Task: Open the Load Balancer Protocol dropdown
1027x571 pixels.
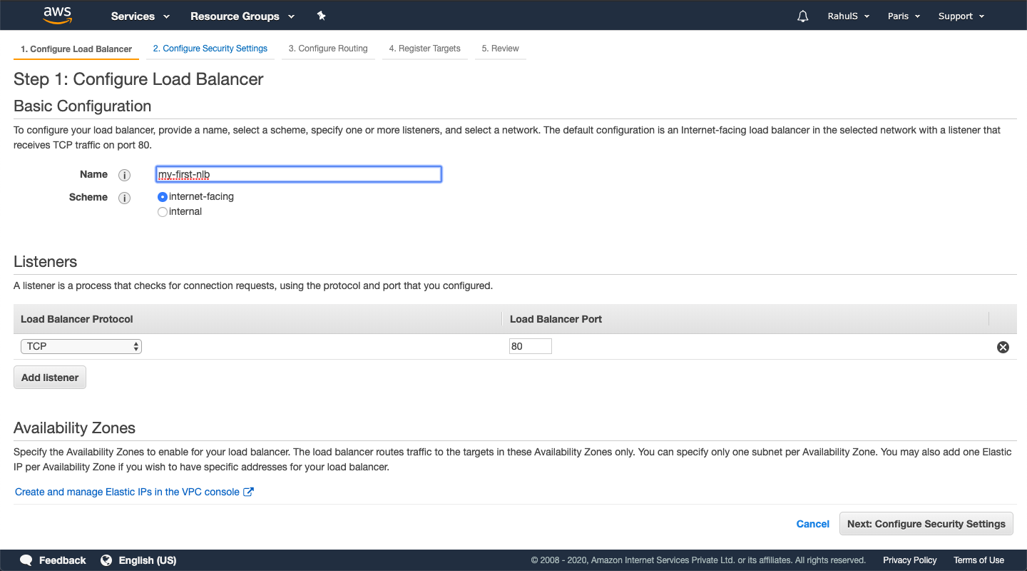Action: coord(81,345)
